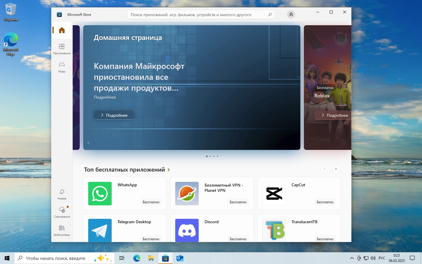
Task: Open the WhatsApp app icon
Action: [x=100, y=194]
